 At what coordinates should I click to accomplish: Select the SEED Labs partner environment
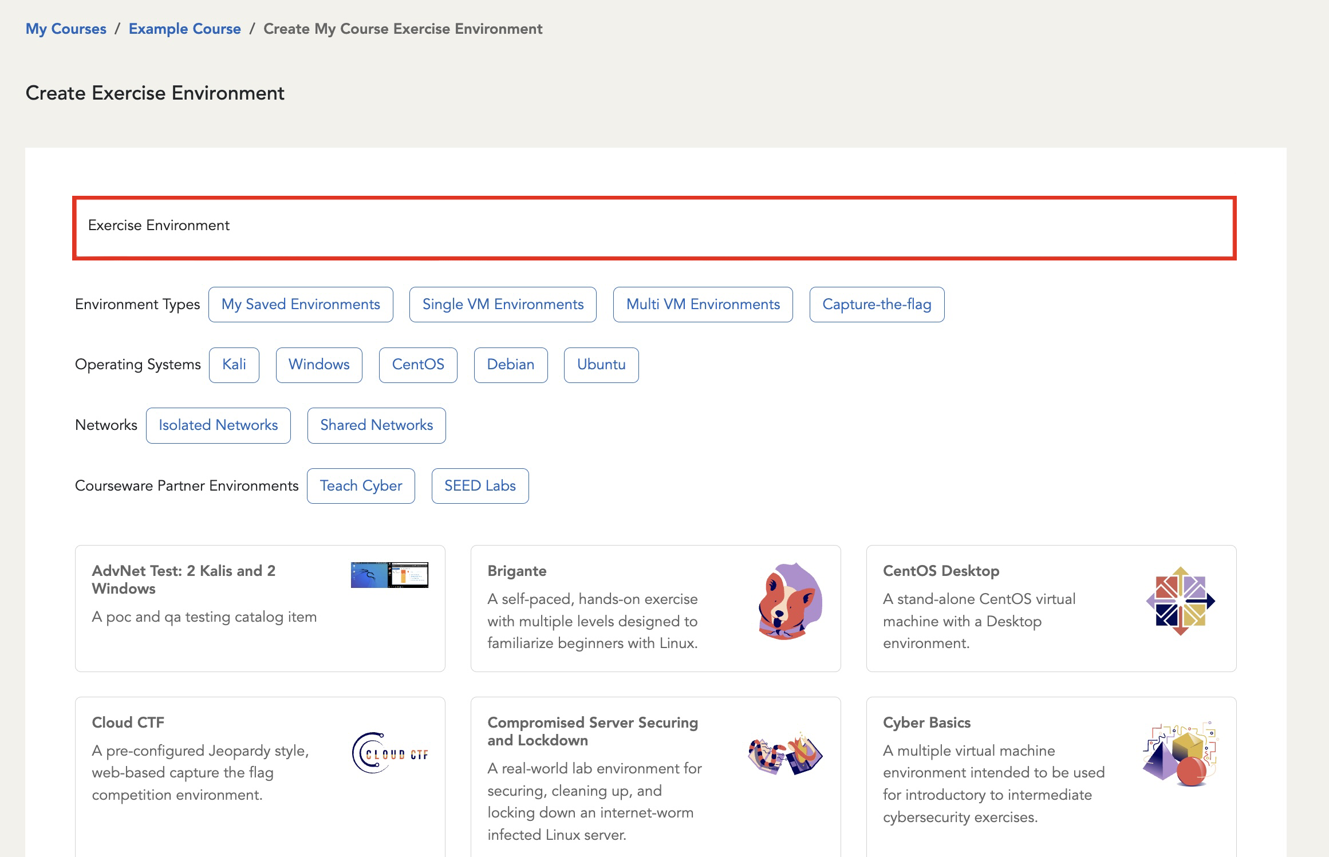coord(479,485)
